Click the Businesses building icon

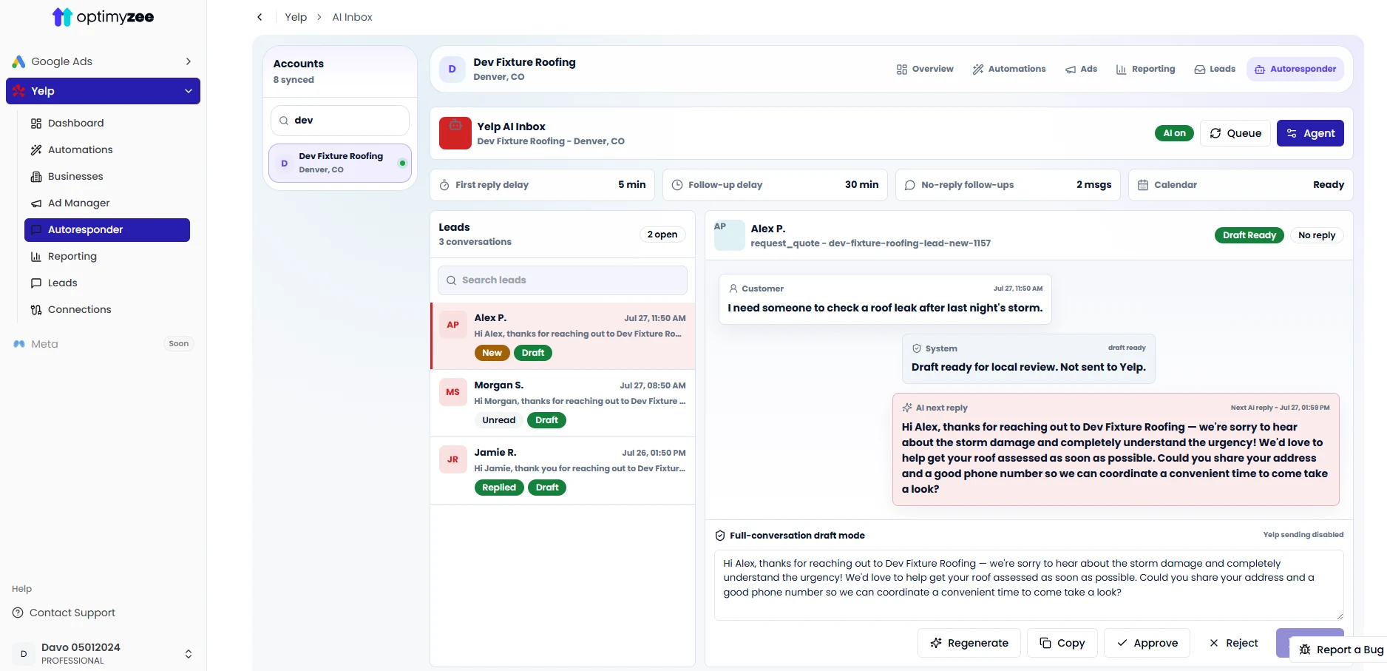[x=36, y=177]
